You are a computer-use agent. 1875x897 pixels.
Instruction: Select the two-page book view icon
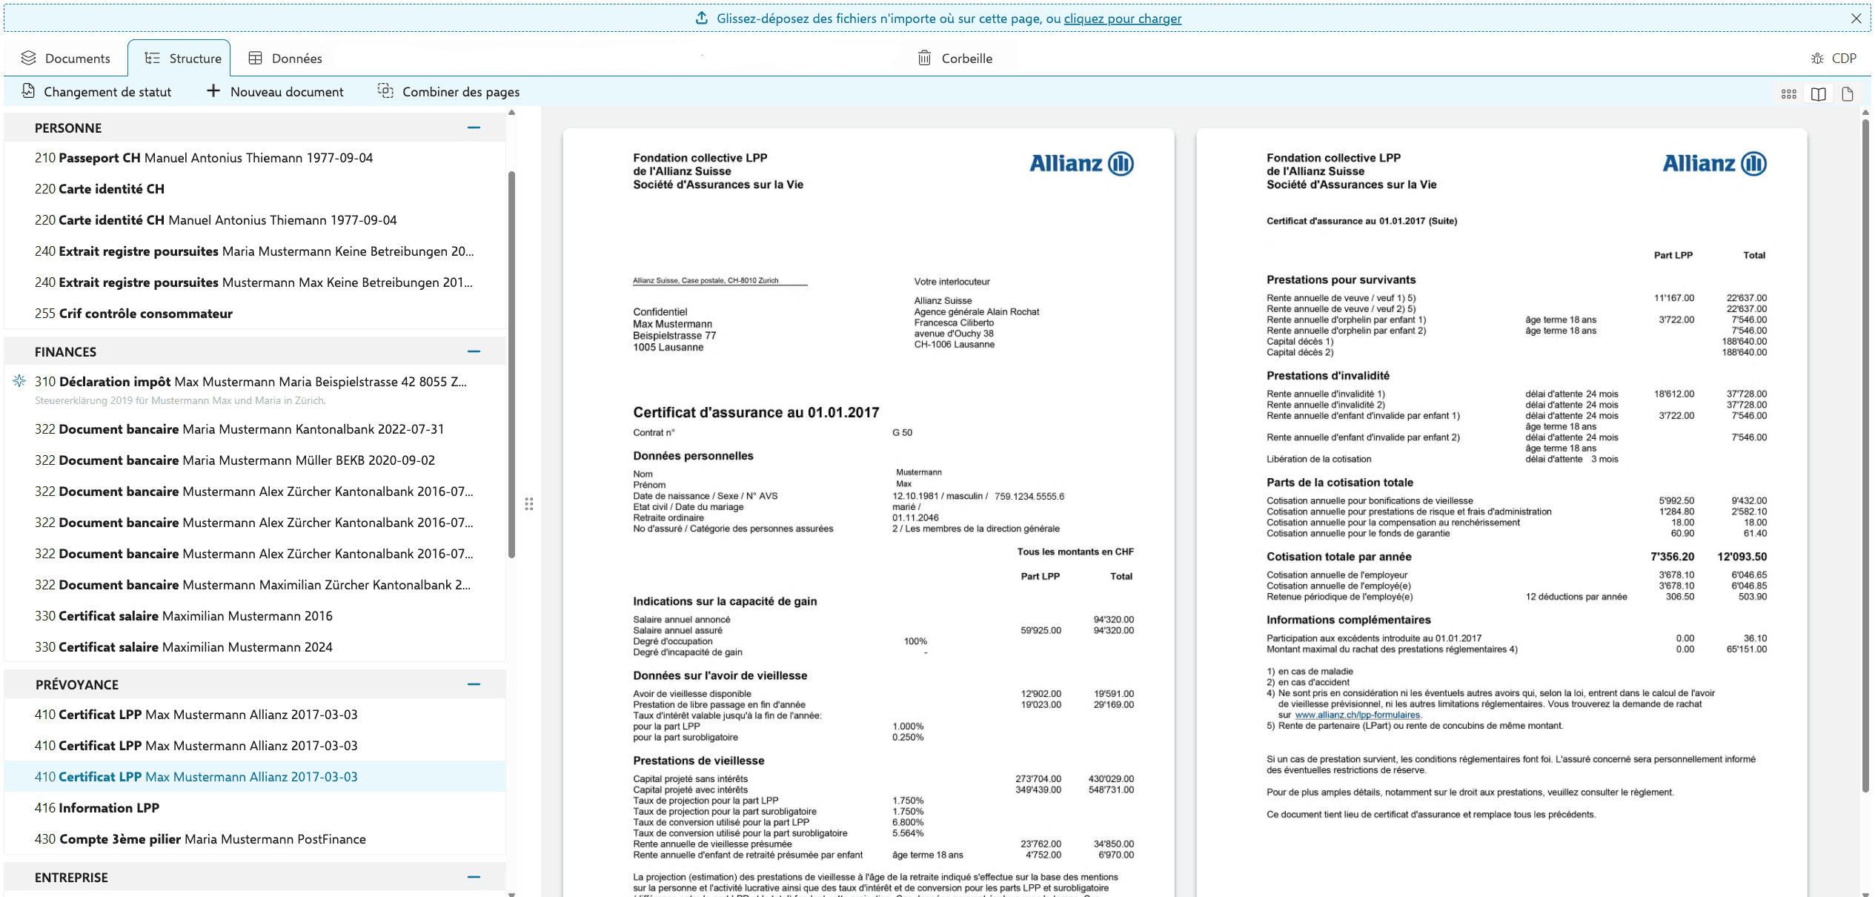pyautogui.click(x=1819, y=93)
